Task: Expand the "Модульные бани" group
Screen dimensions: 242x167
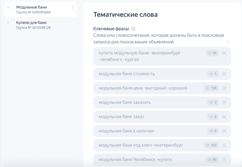Action: tap(8, 7)
